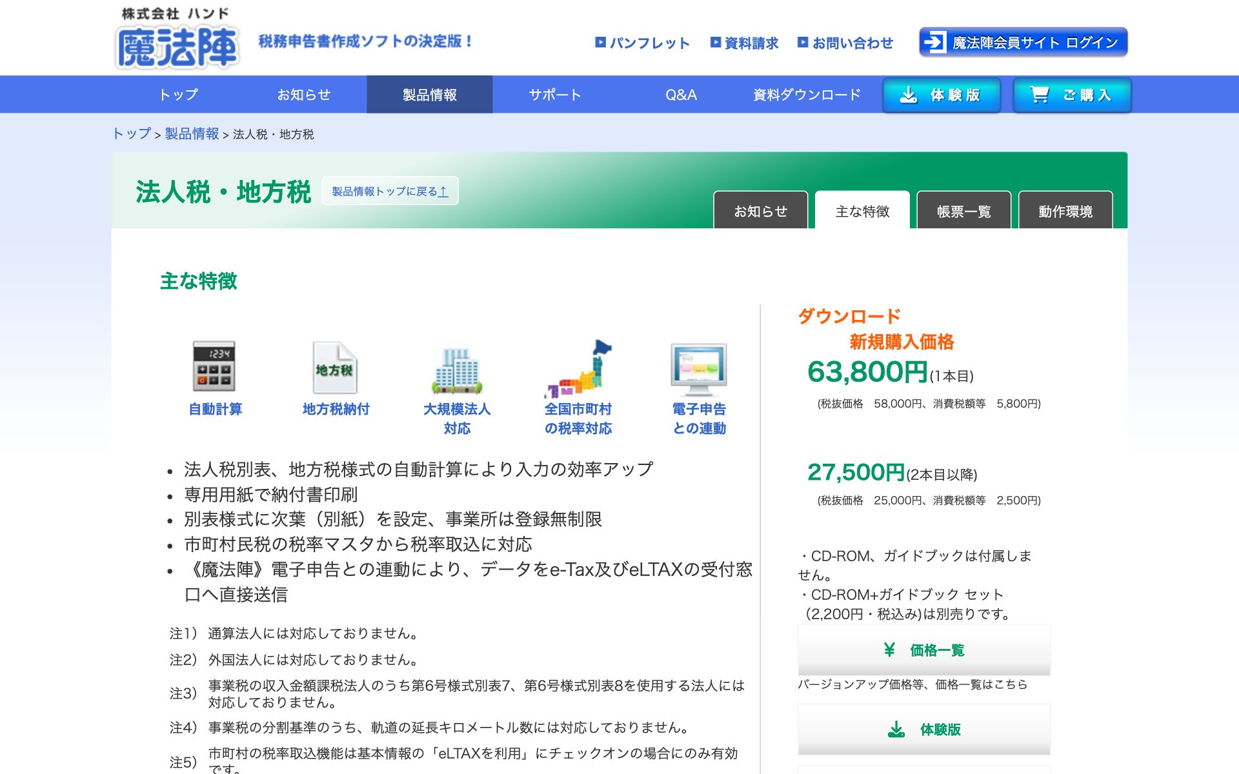Open the 製品情報 navigation menu item

[x=430, y=95]
